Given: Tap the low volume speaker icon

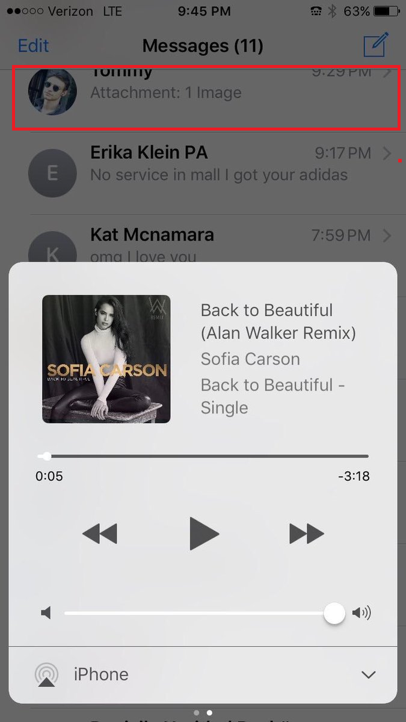Looking at the screenshot, I should pyautogui.click(x=46, y=613).
